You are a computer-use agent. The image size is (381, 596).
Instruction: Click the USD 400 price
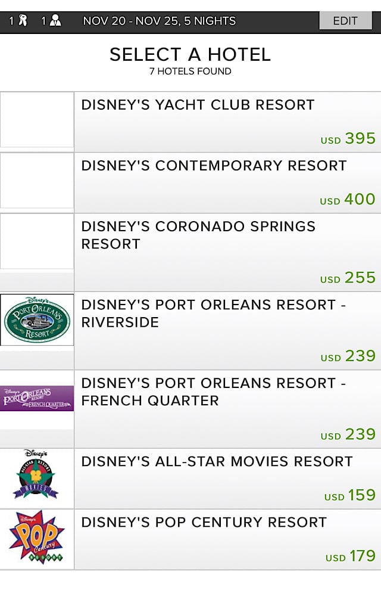click(348, 199)
